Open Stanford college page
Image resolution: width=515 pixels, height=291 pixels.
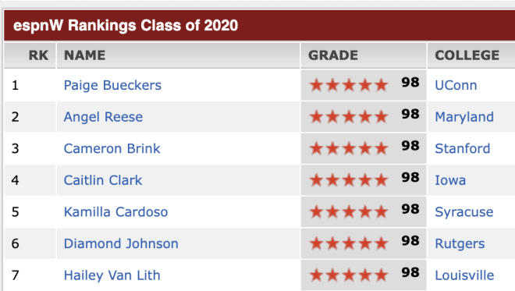(x=462, y=148)
